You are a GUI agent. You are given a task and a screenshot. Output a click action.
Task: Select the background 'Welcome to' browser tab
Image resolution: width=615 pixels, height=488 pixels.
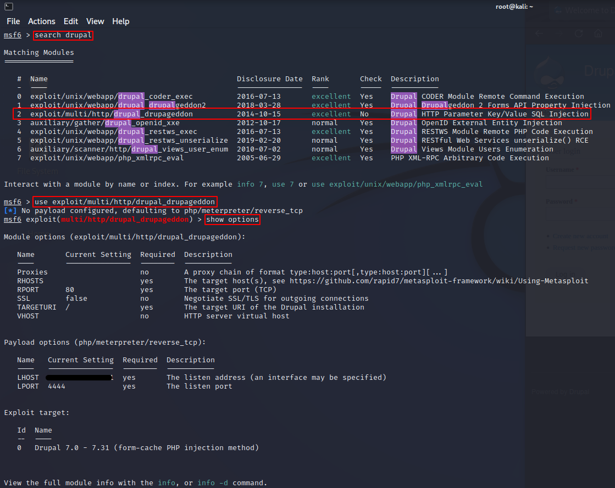(583, 10)
